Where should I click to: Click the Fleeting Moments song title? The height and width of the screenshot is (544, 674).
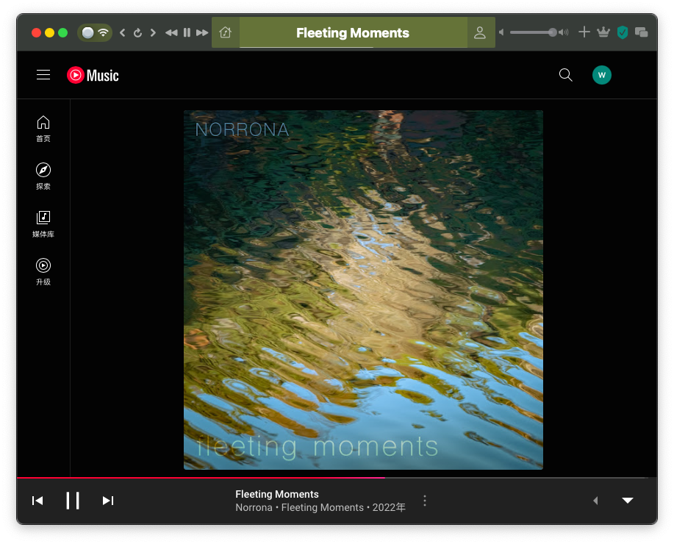tap(277, 494)
